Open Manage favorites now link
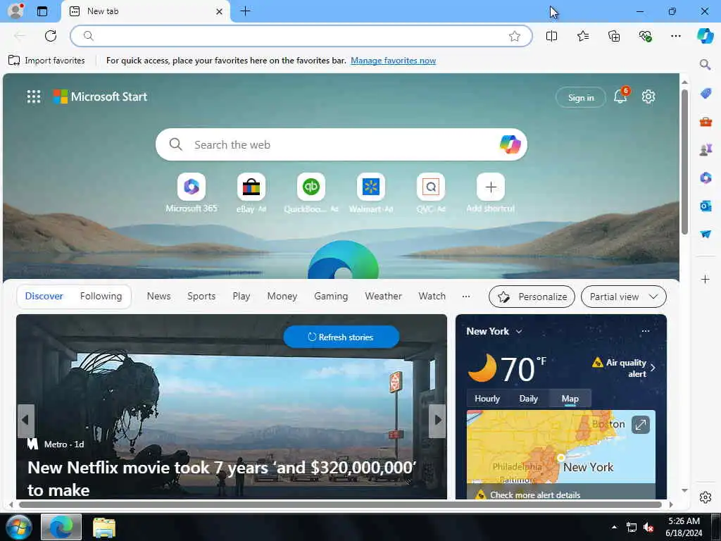 393,61
